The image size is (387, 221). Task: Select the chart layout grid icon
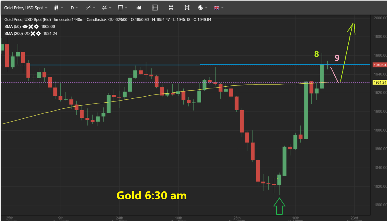(155, 8)
